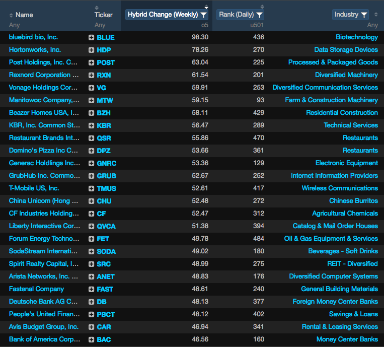The width and height of the screenshot is (384, 347).
Task: Click the 46.56 hybrid change value
Action: point(200,339)
